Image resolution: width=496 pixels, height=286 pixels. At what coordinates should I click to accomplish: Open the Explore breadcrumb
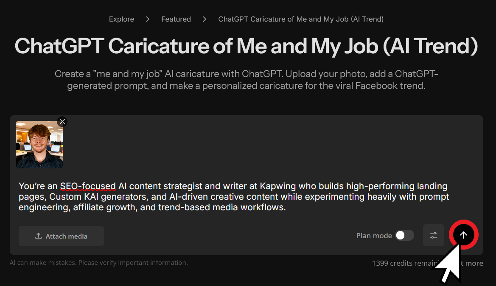coord(121,19)
